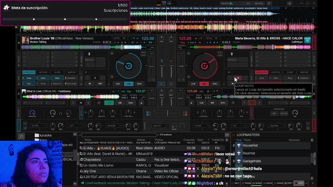Switch deck A pads to SAMPLER

(x=71, y=72)
